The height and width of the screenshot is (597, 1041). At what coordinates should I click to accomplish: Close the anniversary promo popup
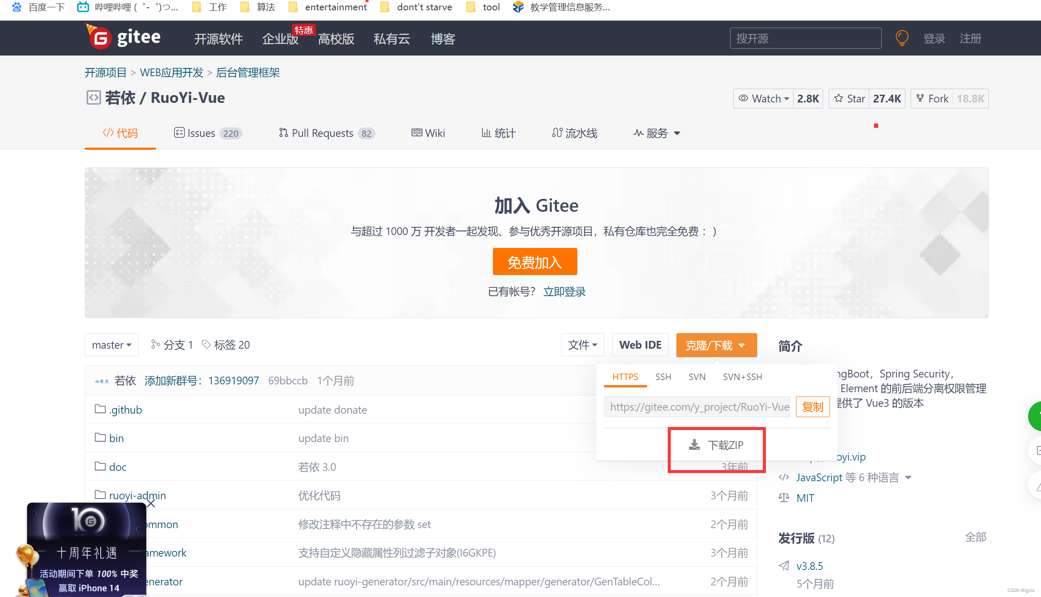(x=151, y=503)
